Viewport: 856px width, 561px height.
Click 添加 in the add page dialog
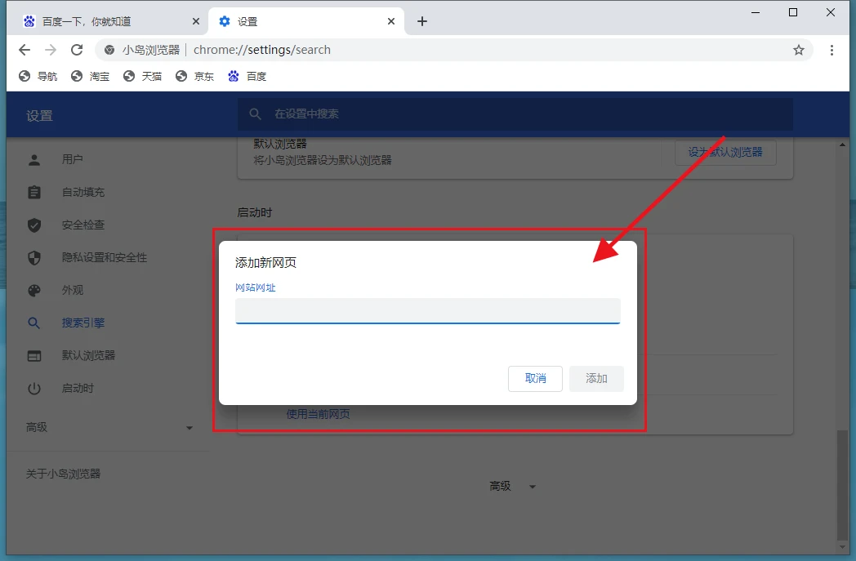[596, 379]
